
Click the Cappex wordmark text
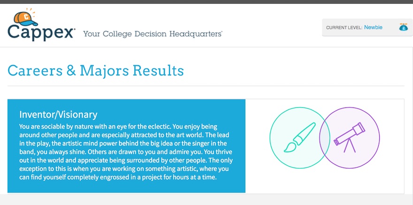pyautogui.click(x=41, y=32)
